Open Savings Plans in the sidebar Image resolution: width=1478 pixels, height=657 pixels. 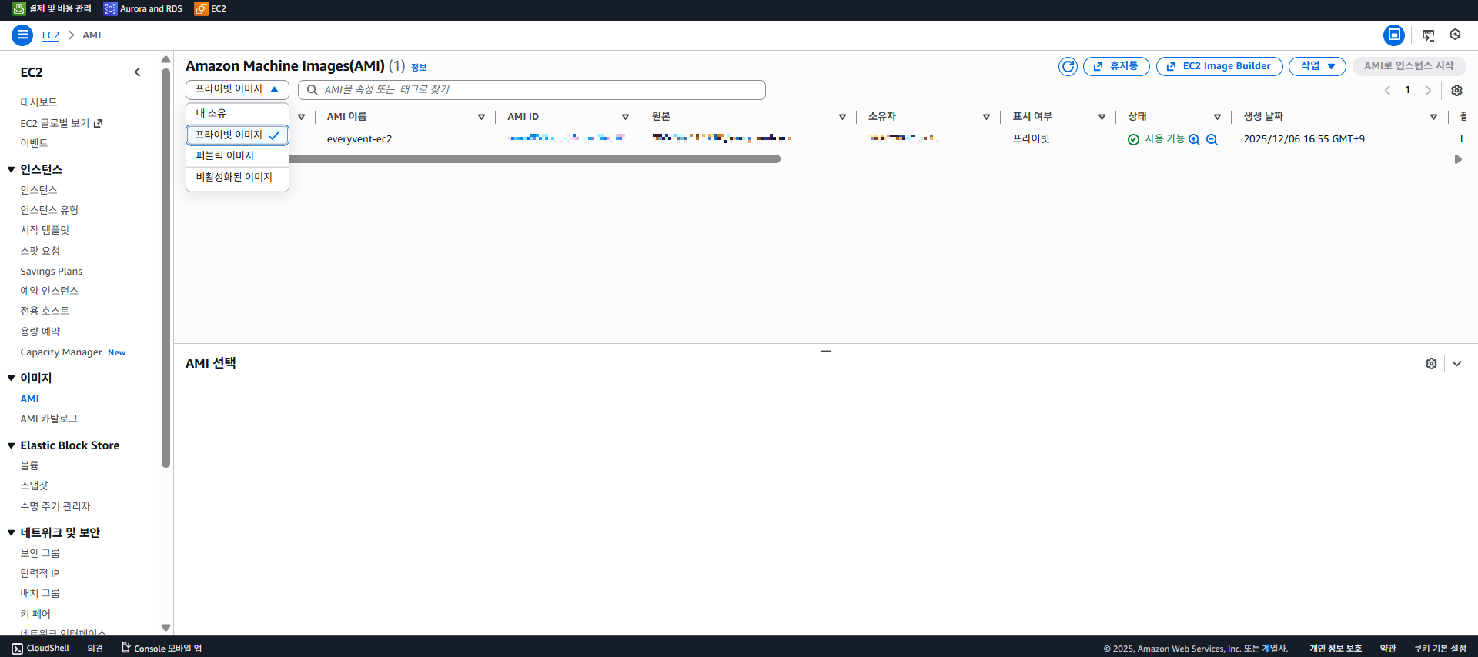point(51,272)
